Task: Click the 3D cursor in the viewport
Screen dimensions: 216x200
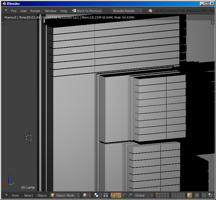Action: [x=29, y=138]
